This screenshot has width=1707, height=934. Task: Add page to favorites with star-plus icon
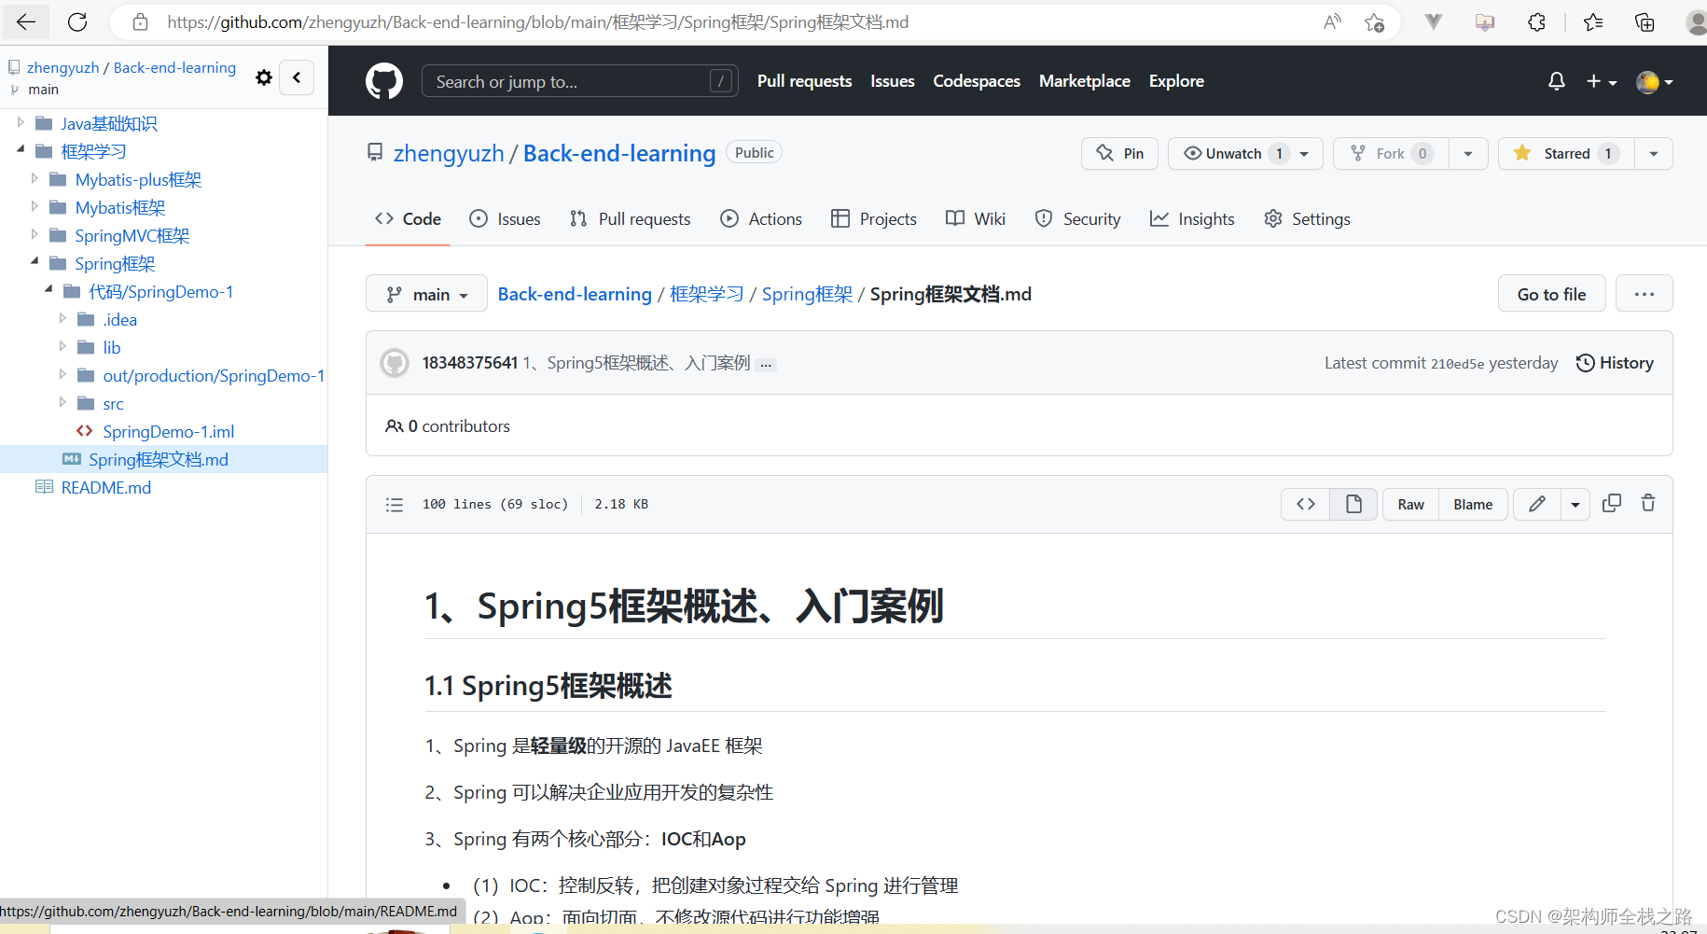pyautogui.click(x=1374, y=22)
